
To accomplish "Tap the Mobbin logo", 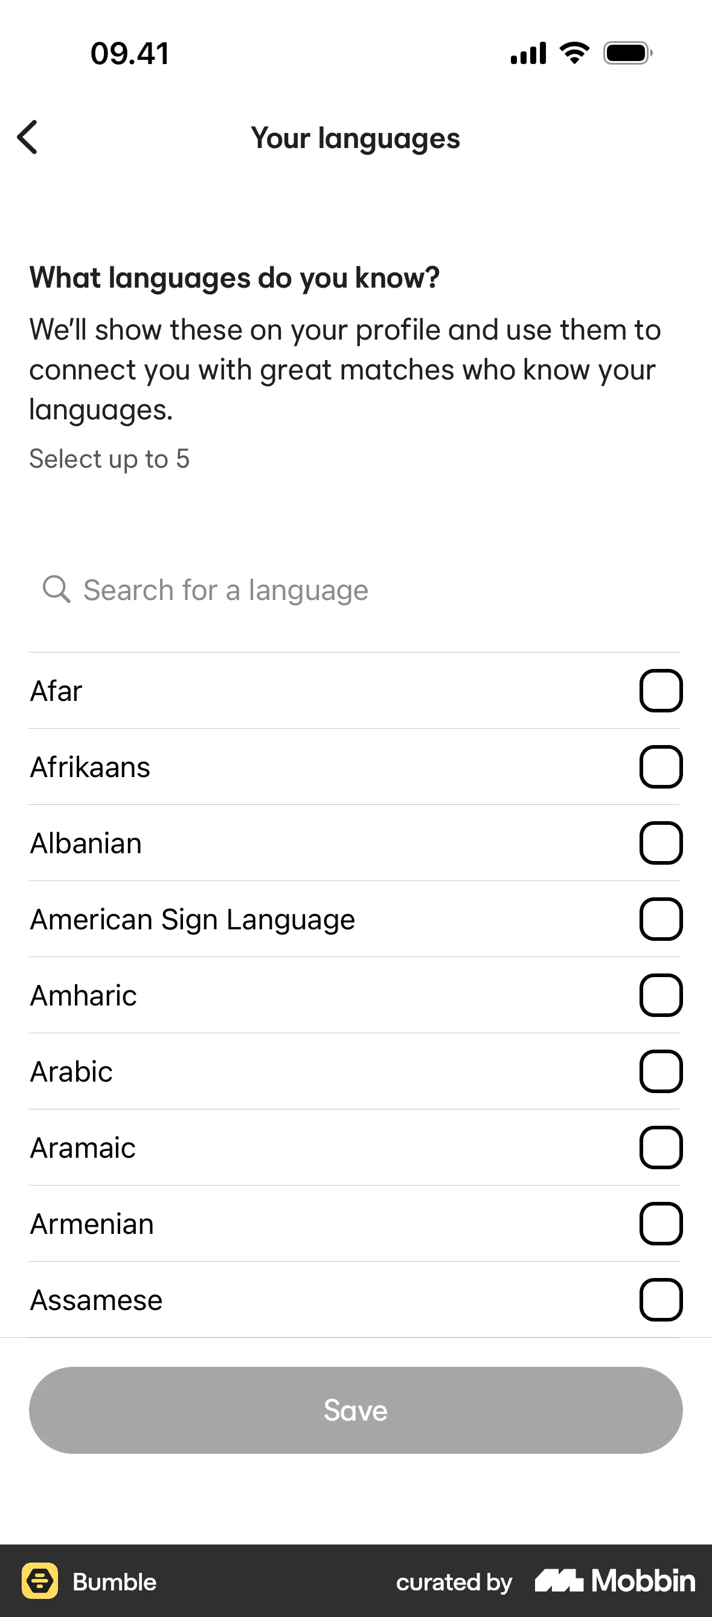I will (615, 1581).
